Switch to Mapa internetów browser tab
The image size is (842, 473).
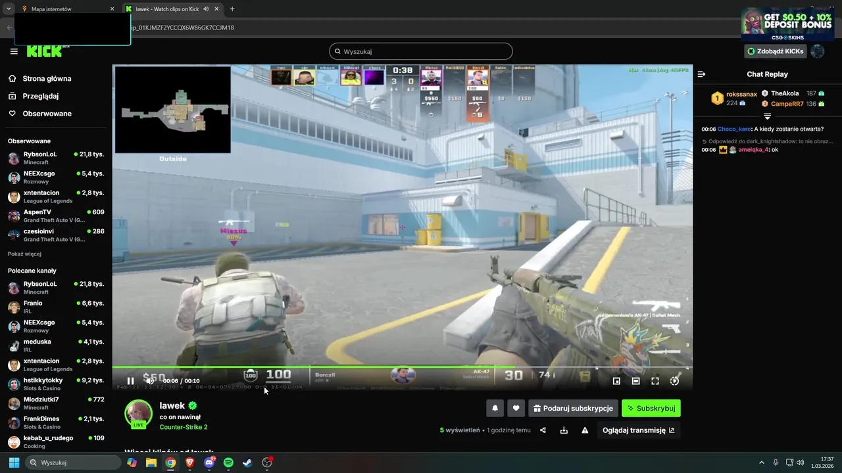click(66, 9)
